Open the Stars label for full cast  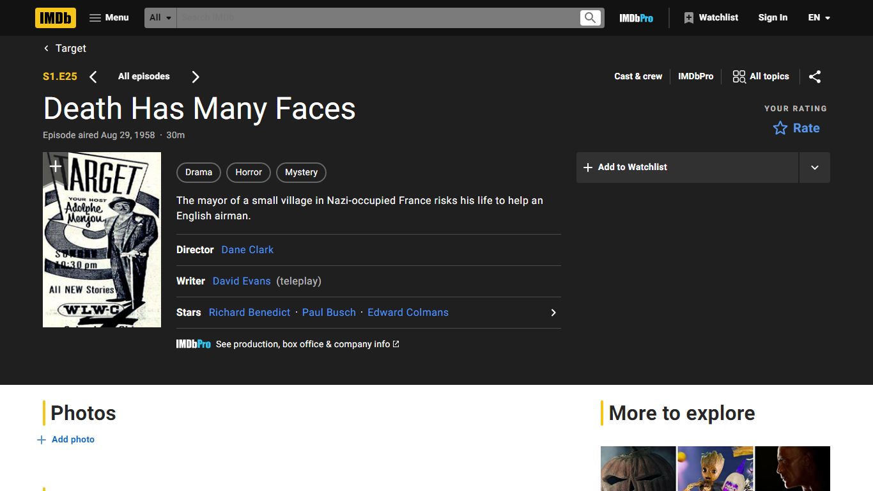[x=189, y=313]
